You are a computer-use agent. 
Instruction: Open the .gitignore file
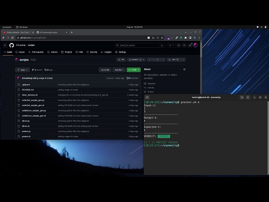[x=26, y=85]
